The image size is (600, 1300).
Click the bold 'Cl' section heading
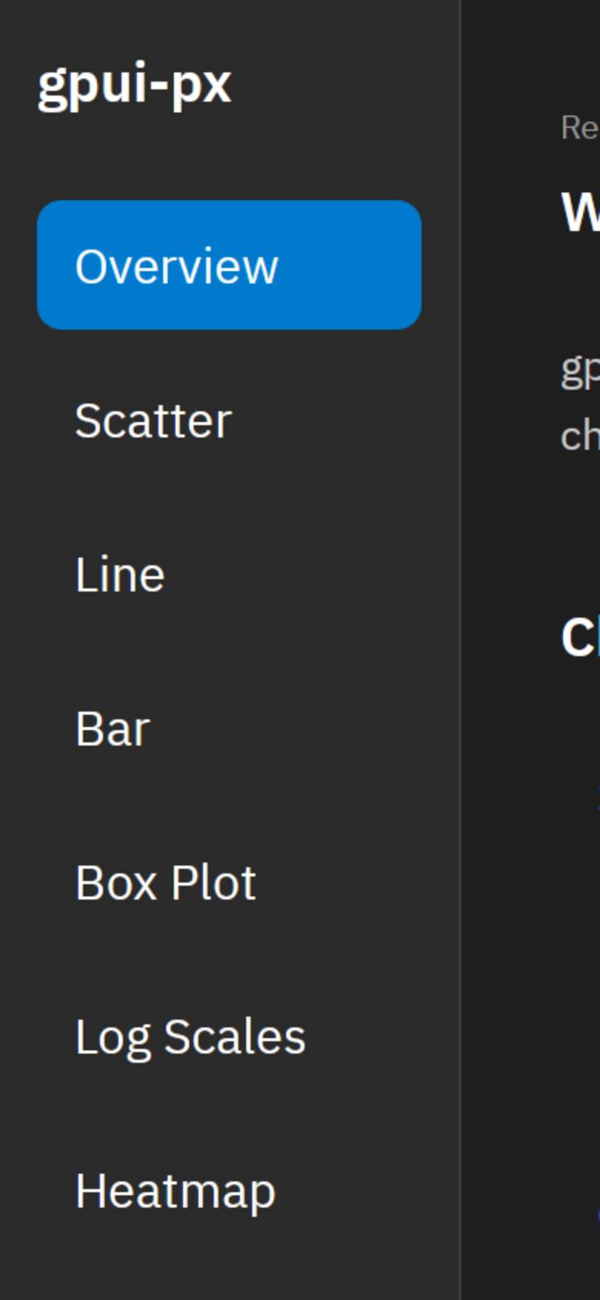580,638
